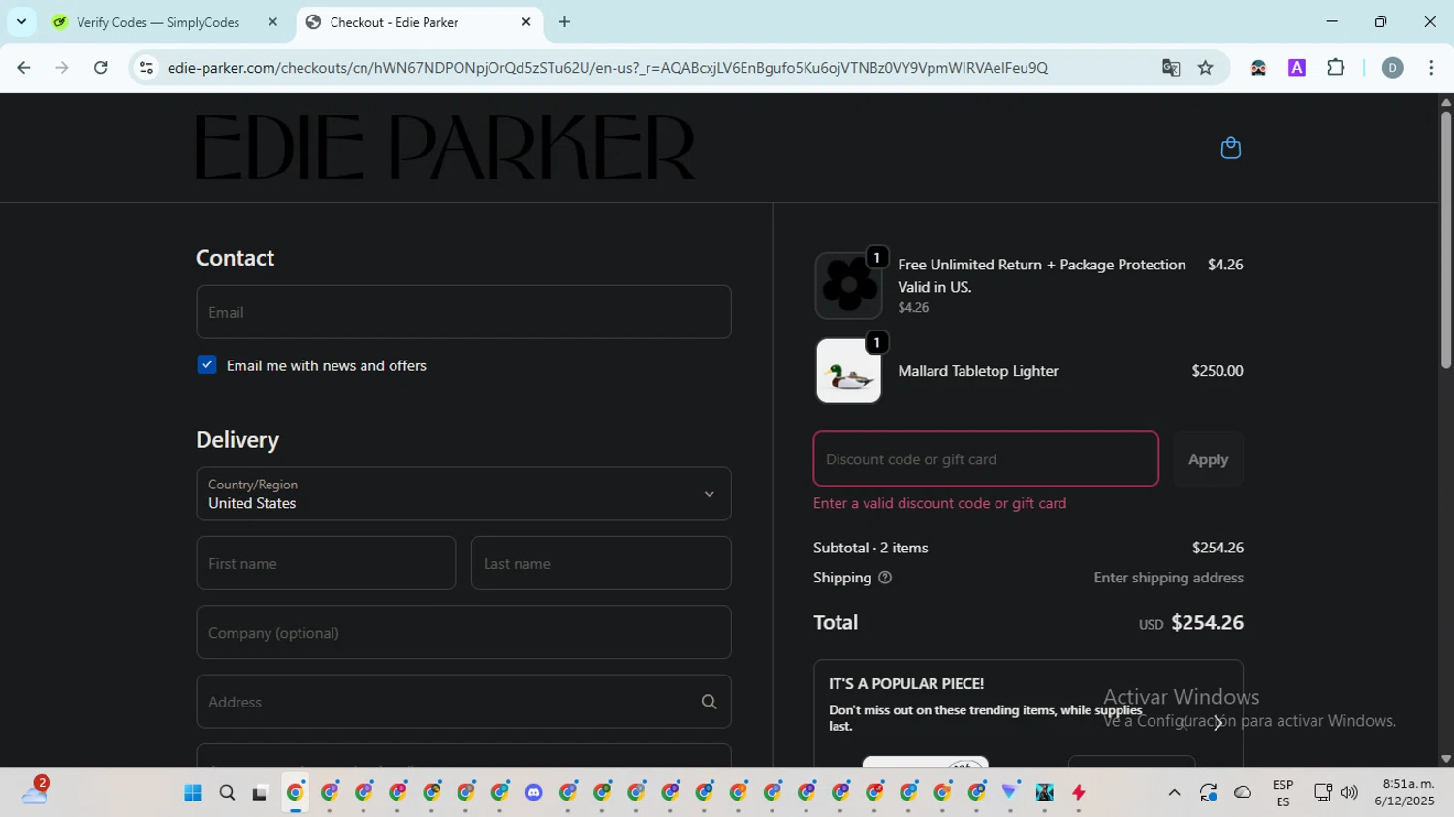The height and width of the screenshot is (817, 1454).
Task: Expand the Country/Region dropdown
Action: click(463, 494)
